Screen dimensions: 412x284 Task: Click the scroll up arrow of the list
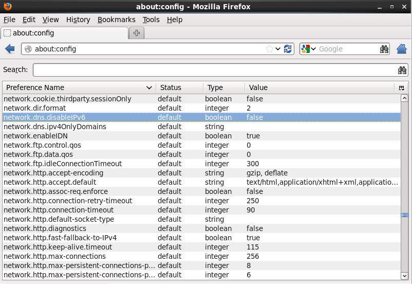(404, 98)
